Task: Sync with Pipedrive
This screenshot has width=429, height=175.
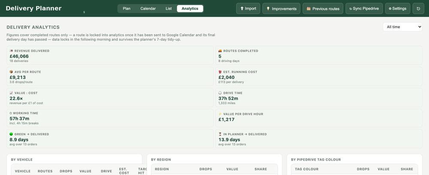Action: click(364, 9)
